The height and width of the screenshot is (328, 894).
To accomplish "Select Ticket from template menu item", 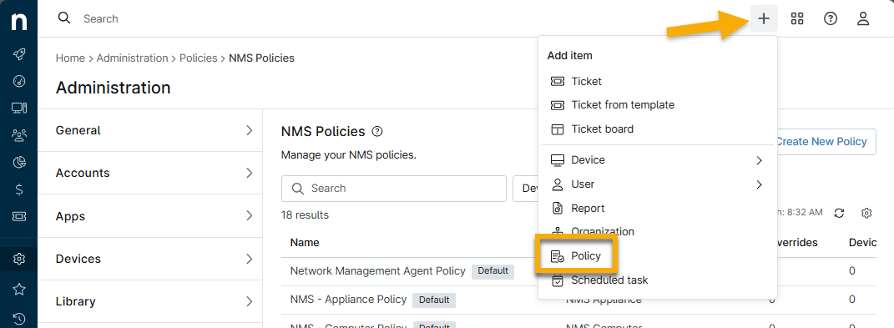I will pos(658,105).
